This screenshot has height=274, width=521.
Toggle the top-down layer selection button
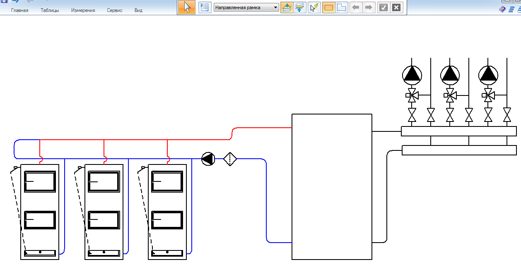point(286,7)
